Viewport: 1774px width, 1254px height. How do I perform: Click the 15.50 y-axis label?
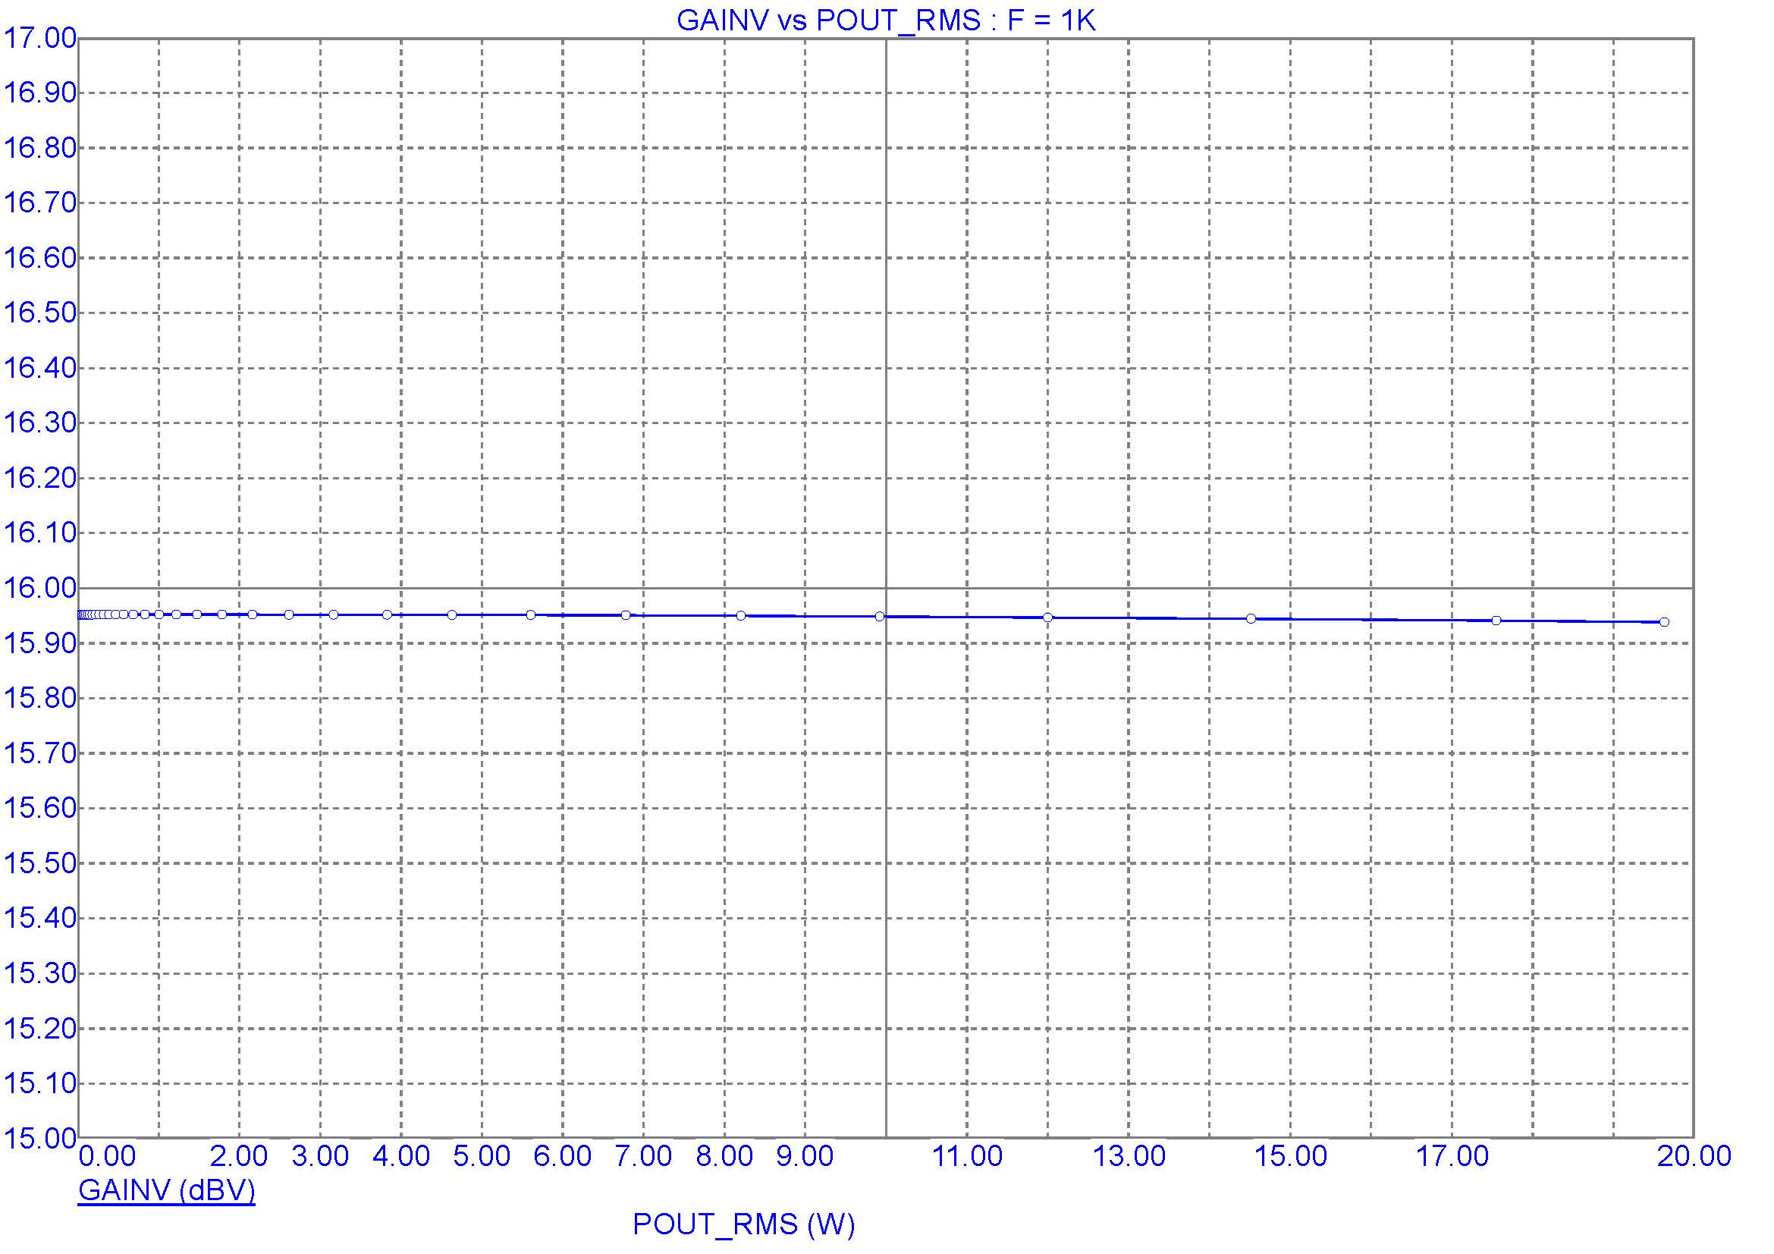(40, 863)
